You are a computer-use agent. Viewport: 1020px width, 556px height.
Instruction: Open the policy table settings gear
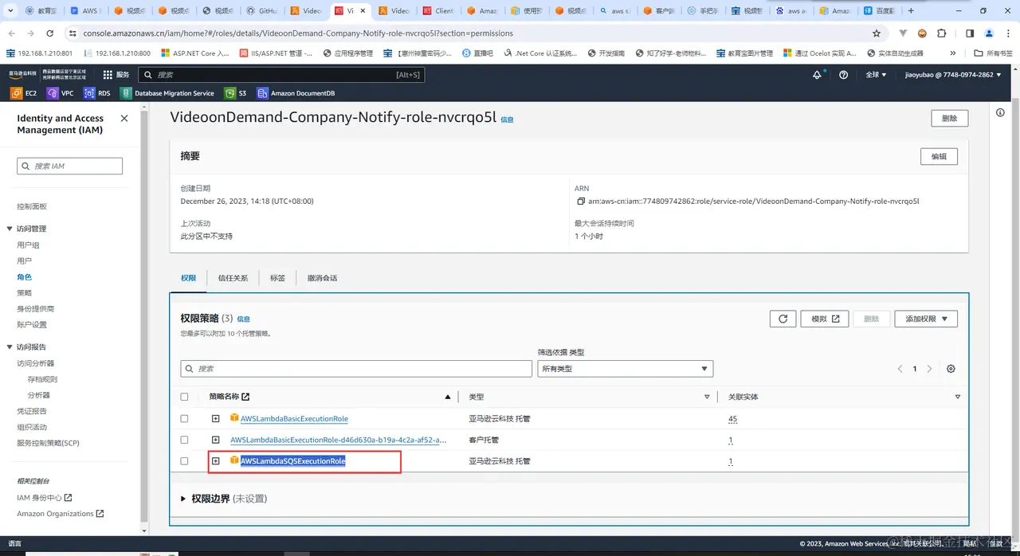951,369
